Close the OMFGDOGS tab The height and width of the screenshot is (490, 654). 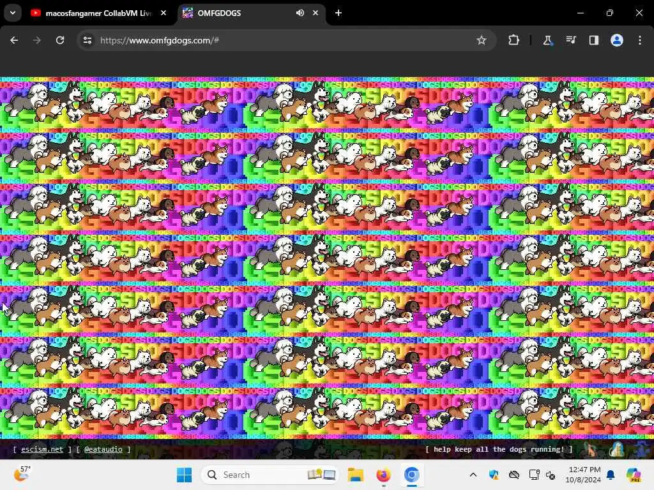(x=316, y=13)
